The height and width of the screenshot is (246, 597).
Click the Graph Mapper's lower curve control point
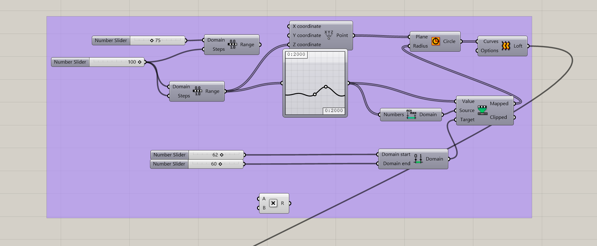[314, 94]
